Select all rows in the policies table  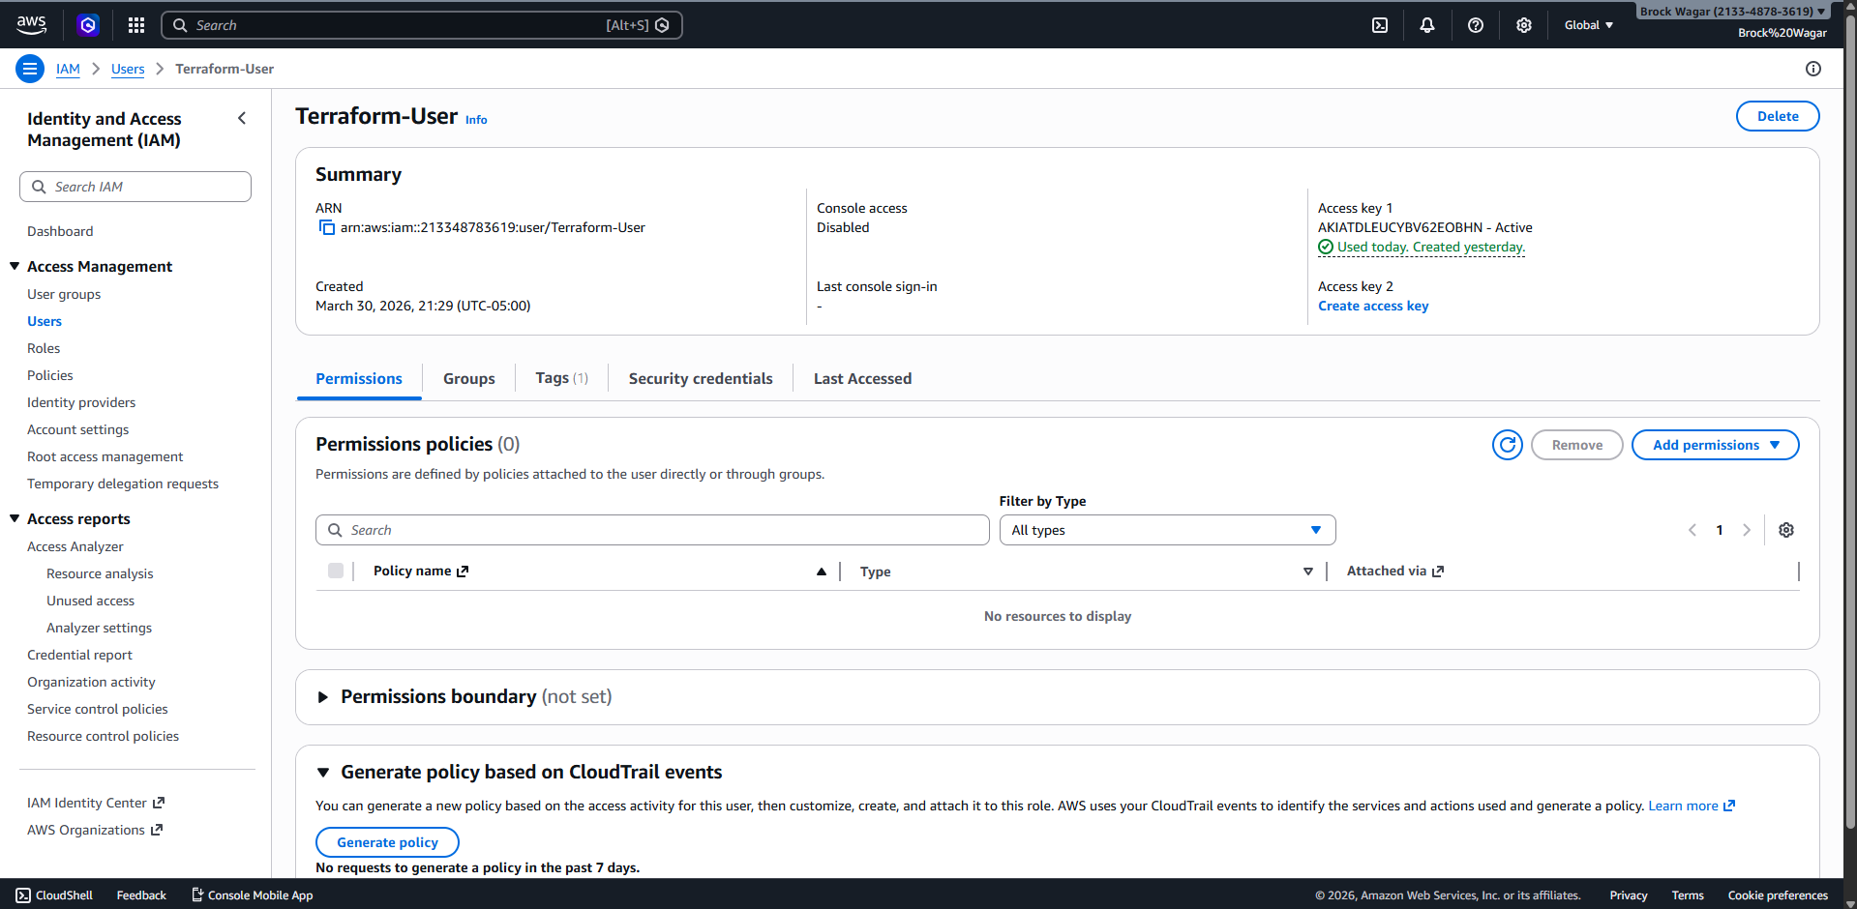[x=336, y=571]
